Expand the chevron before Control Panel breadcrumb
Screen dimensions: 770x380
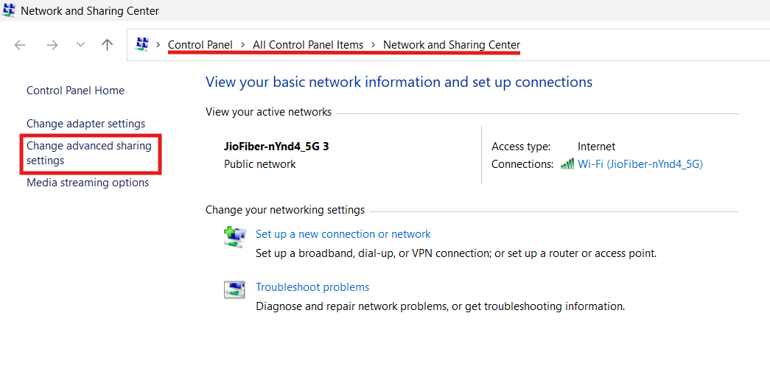[x=158, y=45]
